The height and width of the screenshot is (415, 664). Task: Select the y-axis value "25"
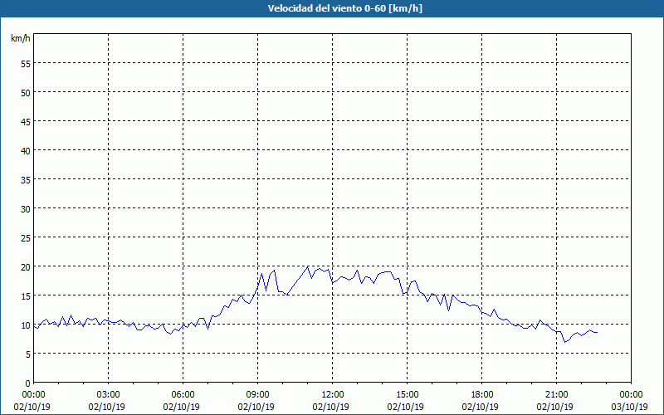pos(26,237)
